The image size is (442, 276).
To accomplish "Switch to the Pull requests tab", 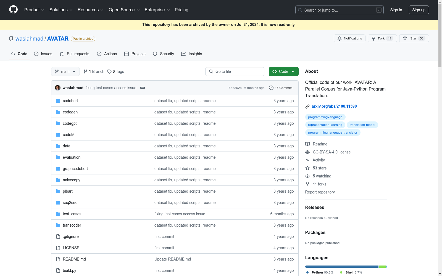I will [x=74, y=54].
